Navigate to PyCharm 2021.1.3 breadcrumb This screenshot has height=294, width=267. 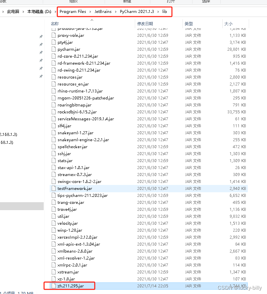pos(137,12)
